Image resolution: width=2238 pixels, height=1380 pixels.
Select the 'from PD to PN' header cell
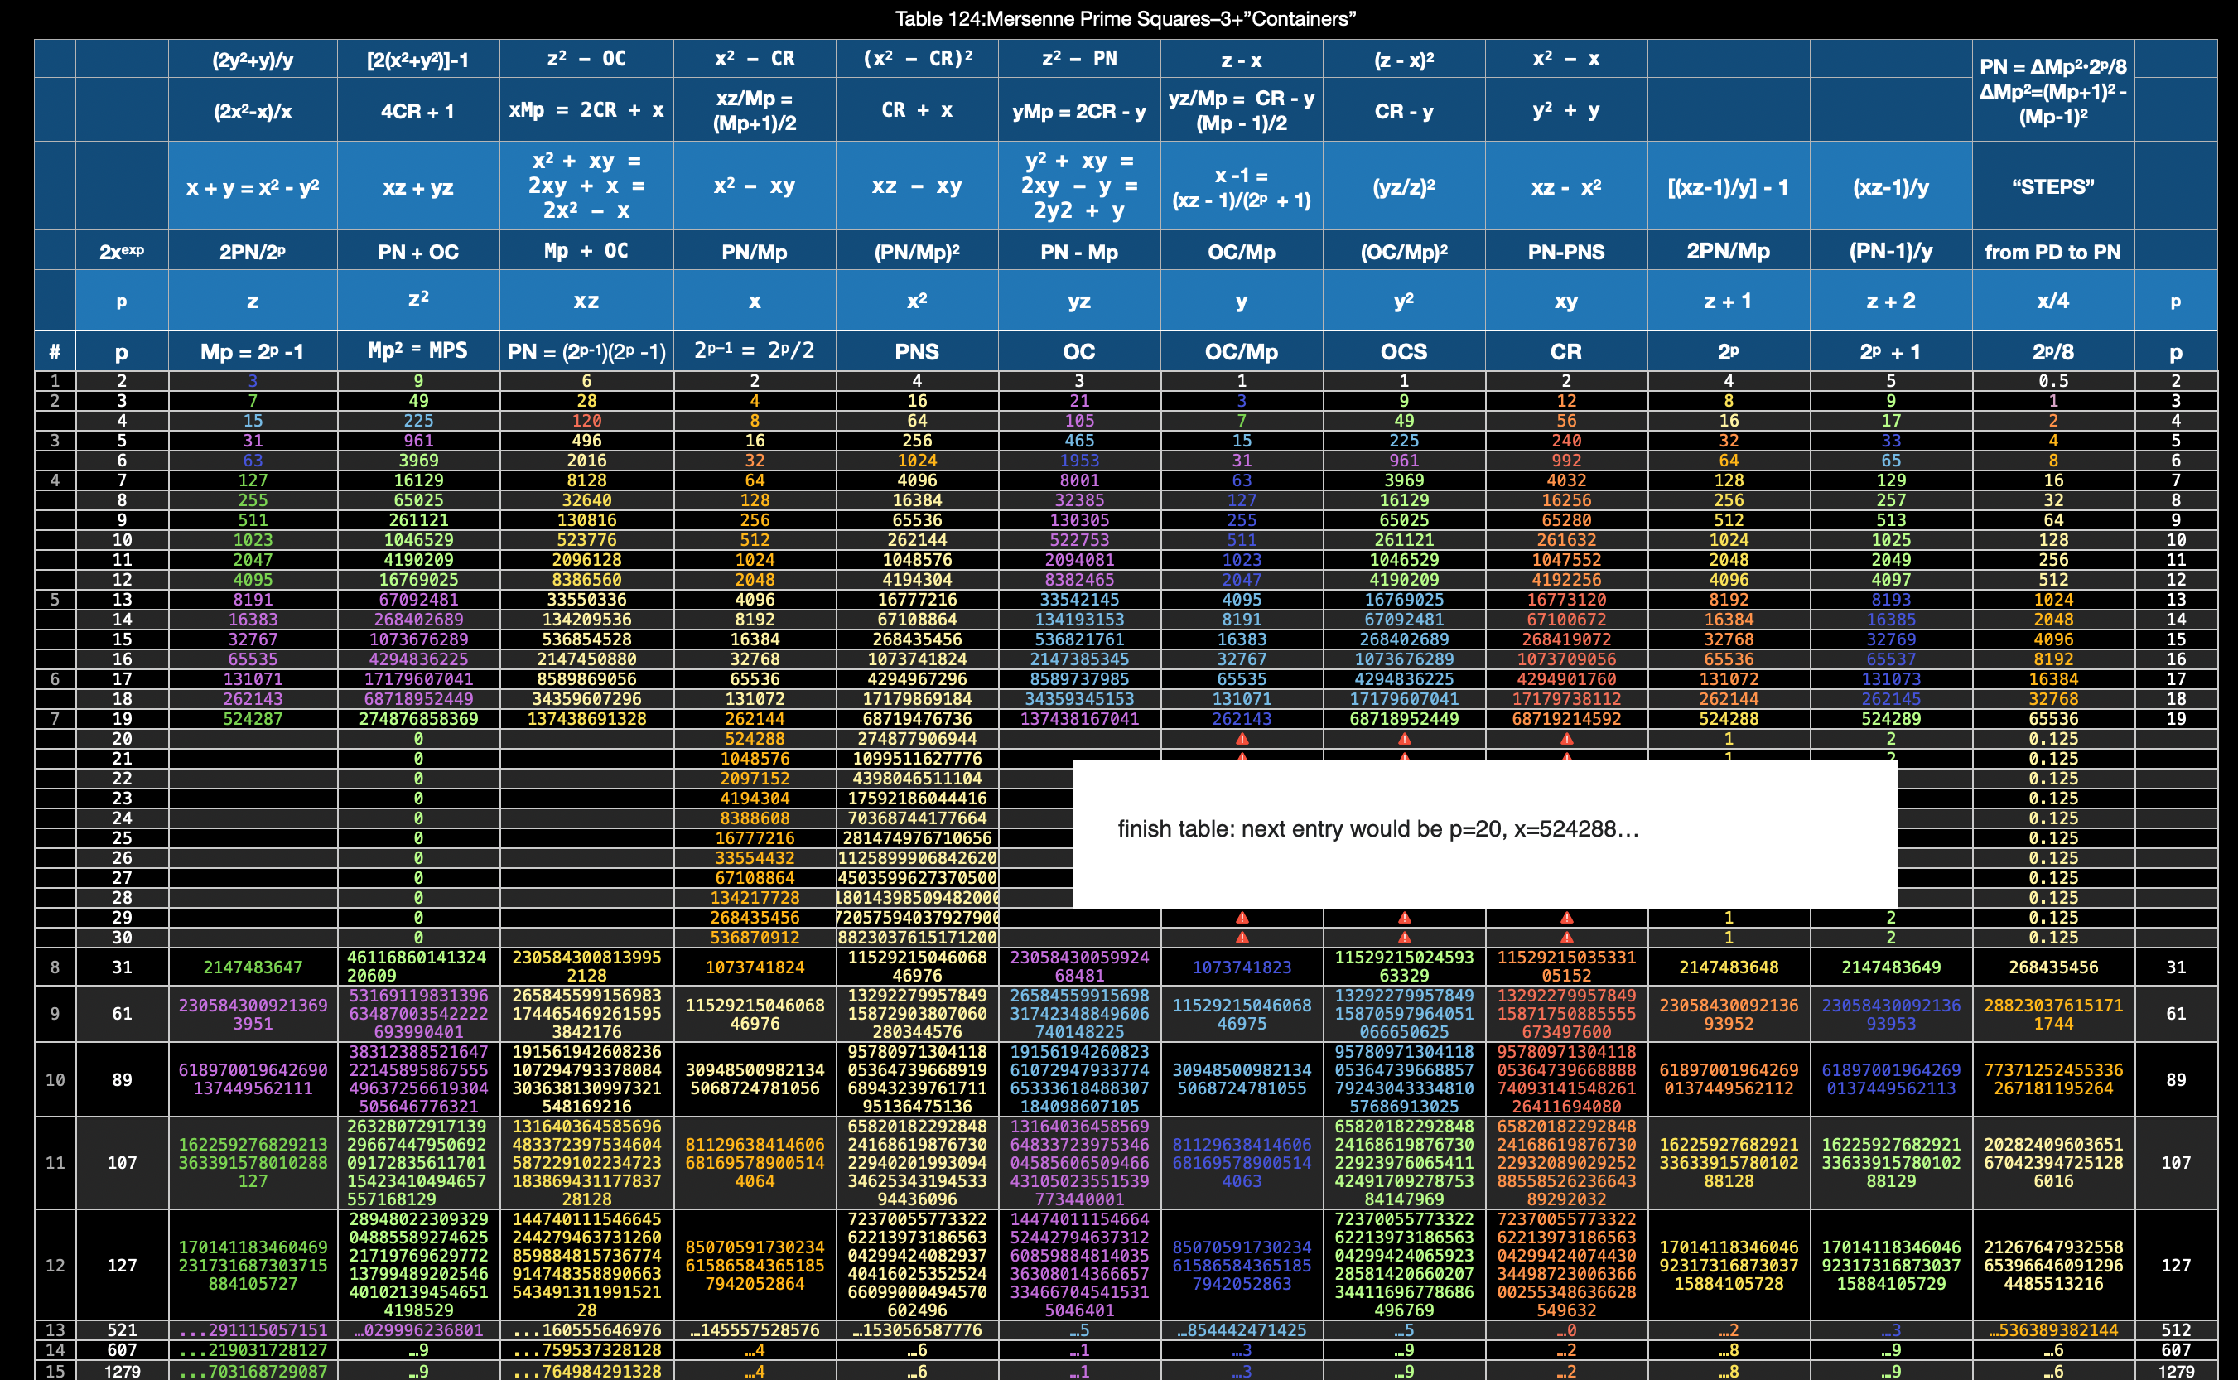click(x=2052, y=252)
